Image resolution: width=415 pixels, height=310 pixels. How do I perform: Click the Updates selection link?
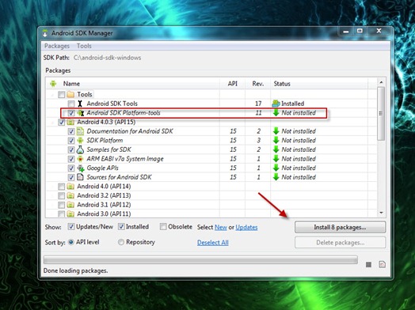(246, 227)
